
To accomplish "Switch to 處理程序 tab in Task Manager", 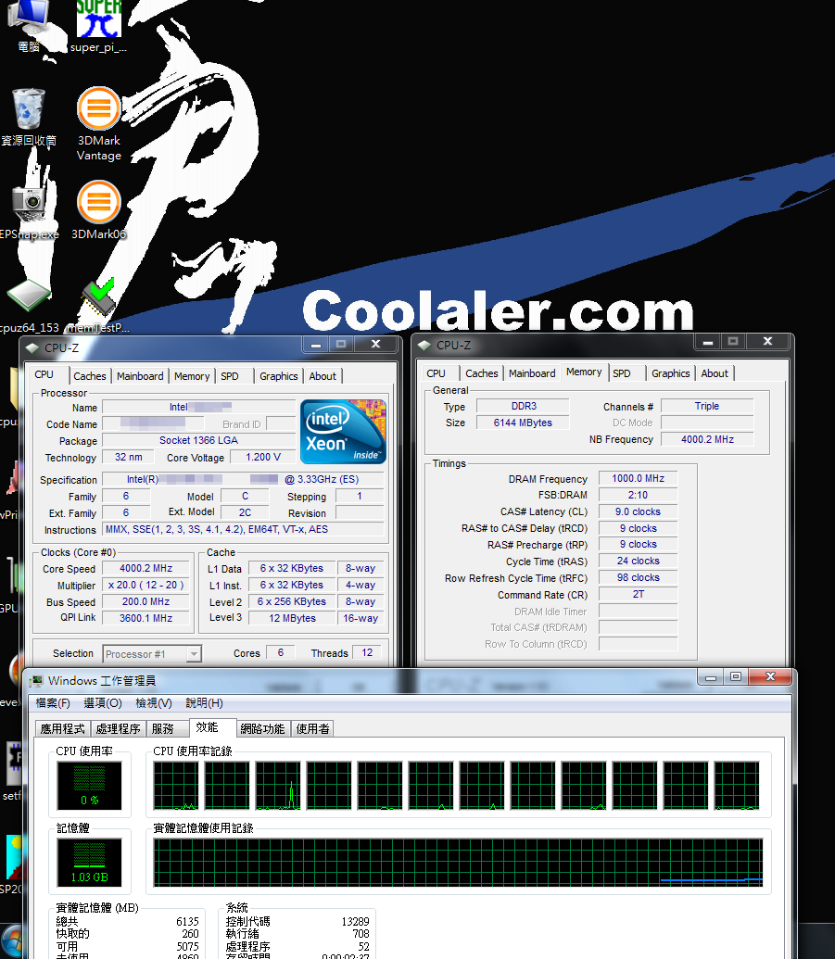I will pyautogui.click(x=118, y=729).
